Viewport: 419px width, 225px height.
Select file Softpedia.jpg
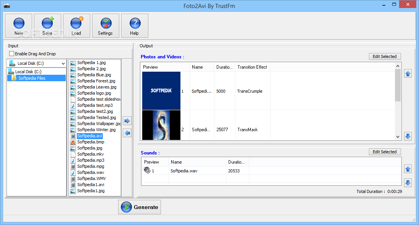(x=89, y=148)
